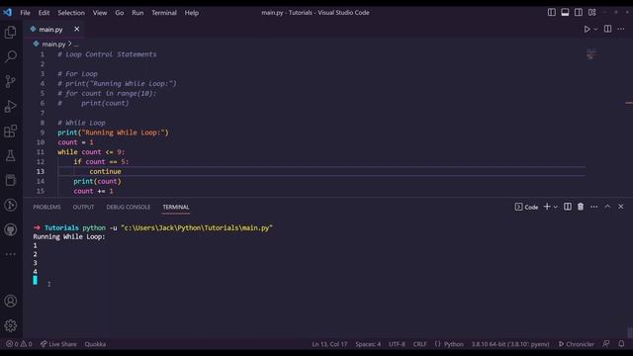
Task: Maximize the panel with chevron up
Action: [x=607, y=207]
